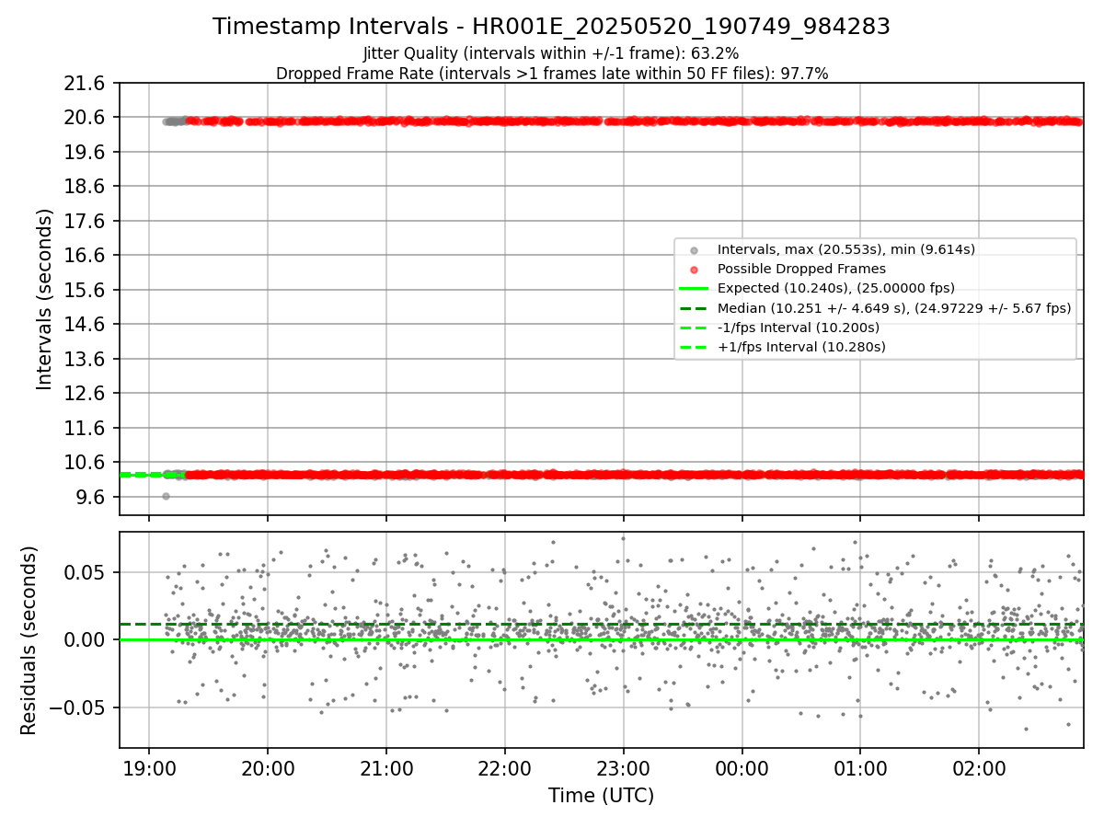This screenshot has height=828, width=1104.
Task: Click the lone gray outlier point near 9.6 seconds
Action: [x=166, y=496]
